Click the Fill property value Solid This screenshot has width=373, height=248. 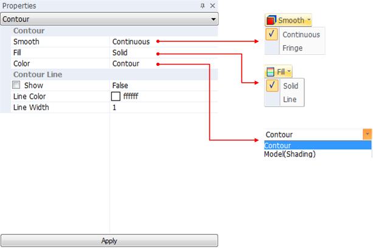click(x=120, y=52)
